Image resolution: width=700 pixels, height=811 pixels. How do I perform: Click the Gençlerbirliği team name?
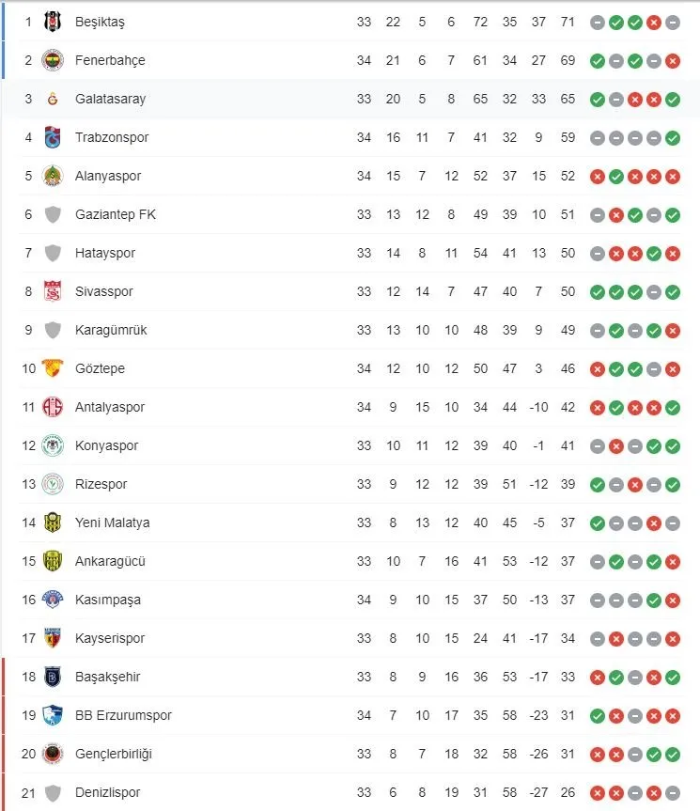(114, 754)
